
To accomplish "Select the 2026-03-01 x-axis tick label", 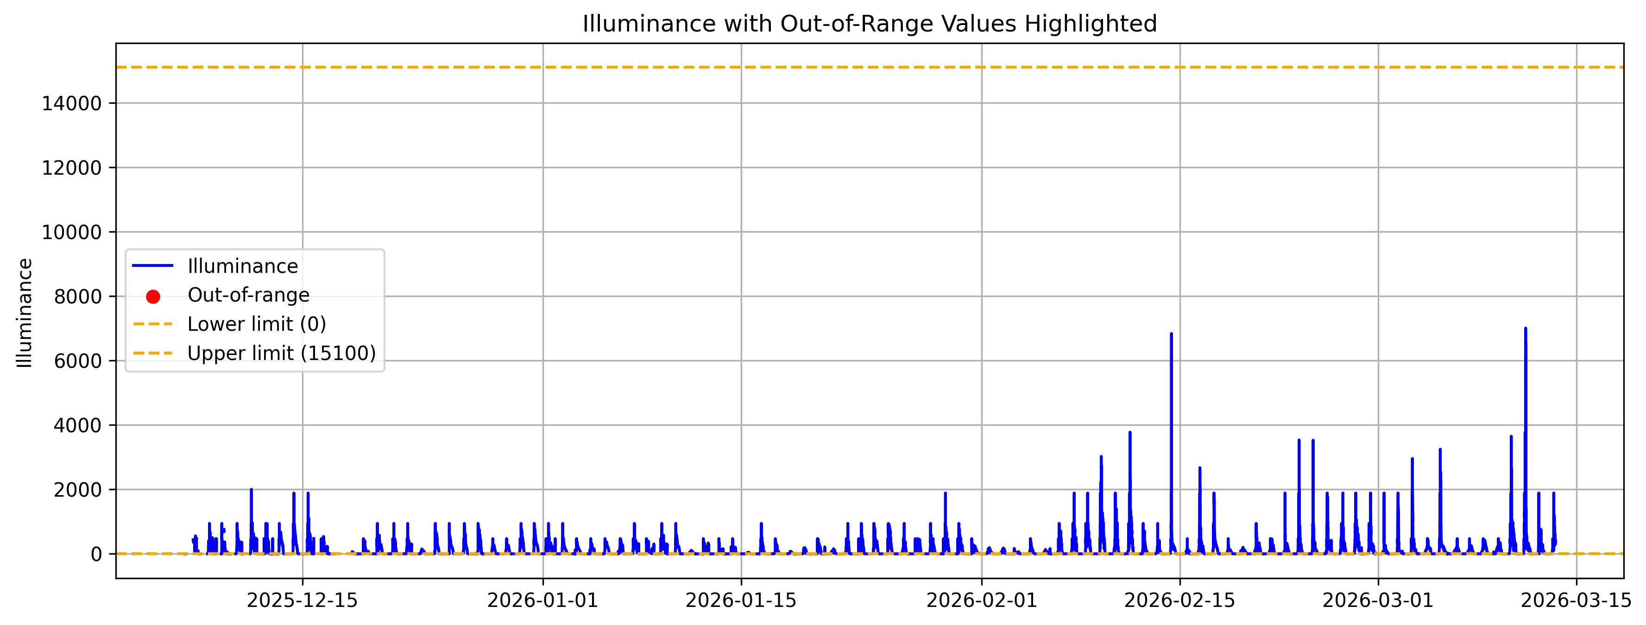I will [1378, 601].
